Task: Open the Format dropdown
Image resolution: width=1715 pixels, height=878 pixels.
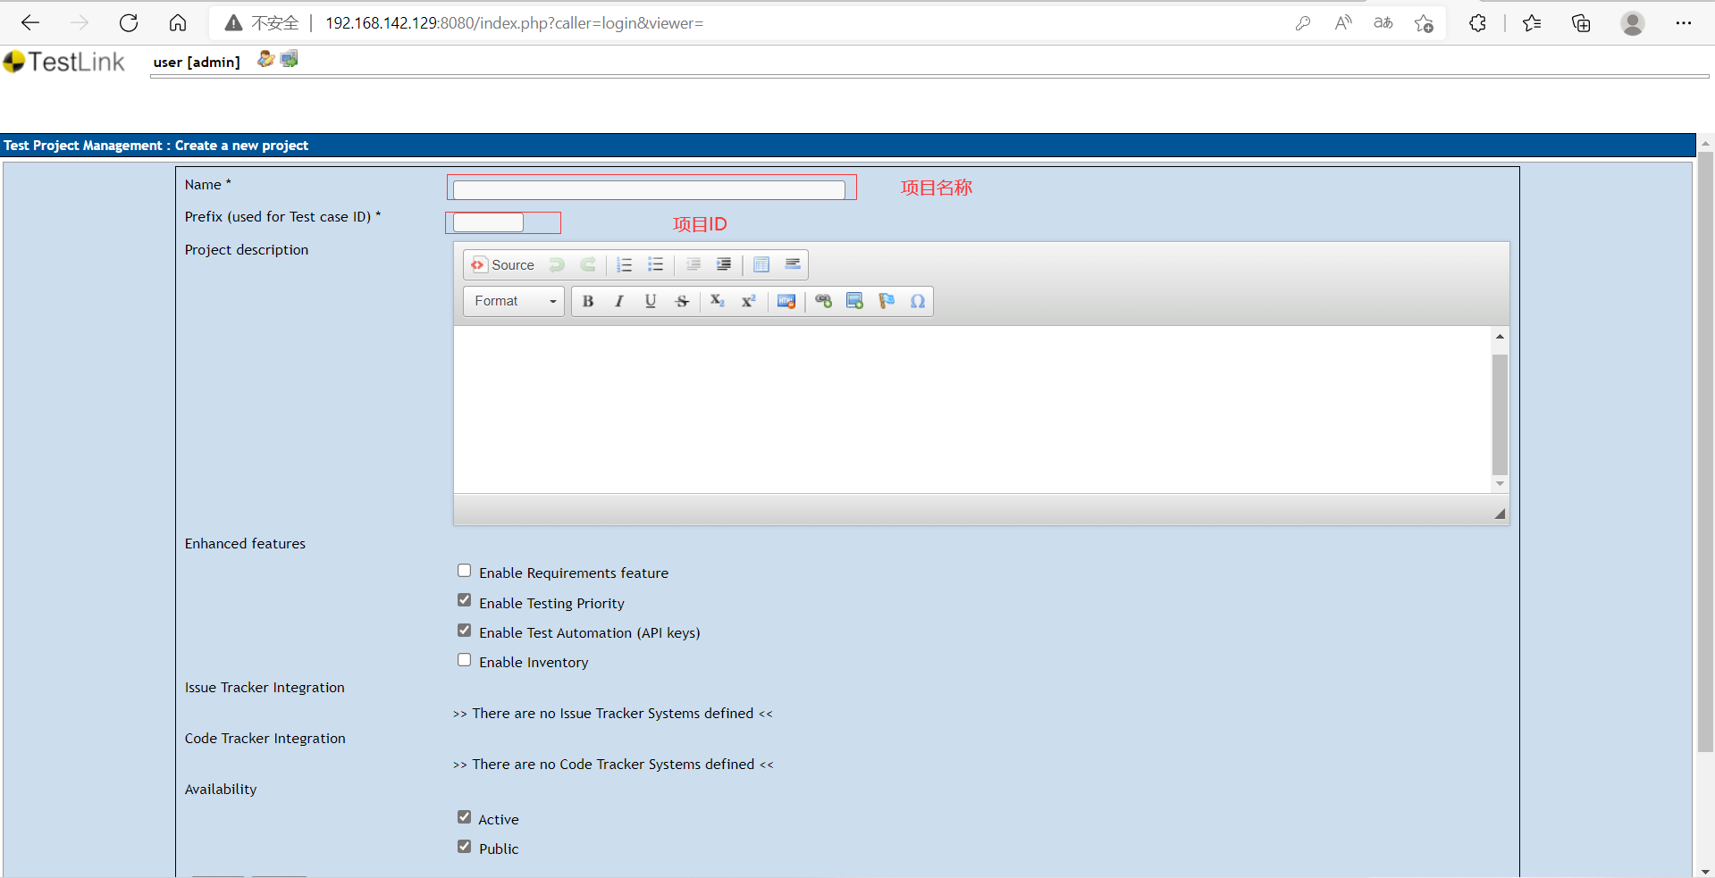Action: (x=514, y=301)
